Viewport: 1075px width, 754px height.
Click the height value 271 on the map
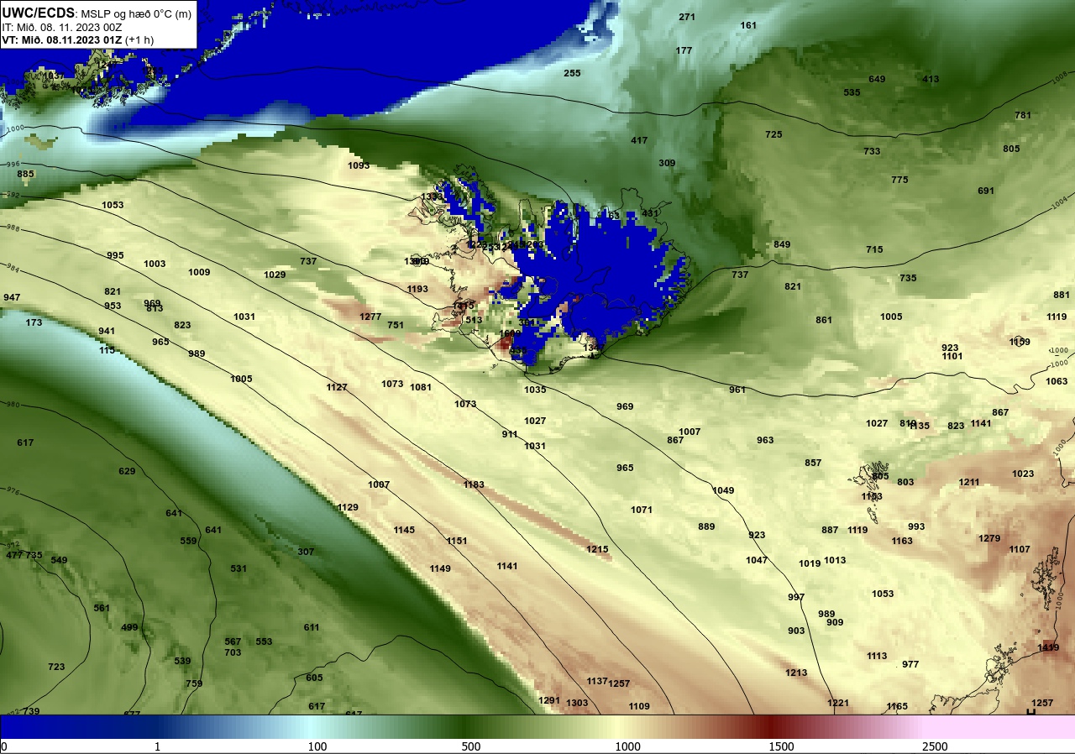(x=687, y=17)
